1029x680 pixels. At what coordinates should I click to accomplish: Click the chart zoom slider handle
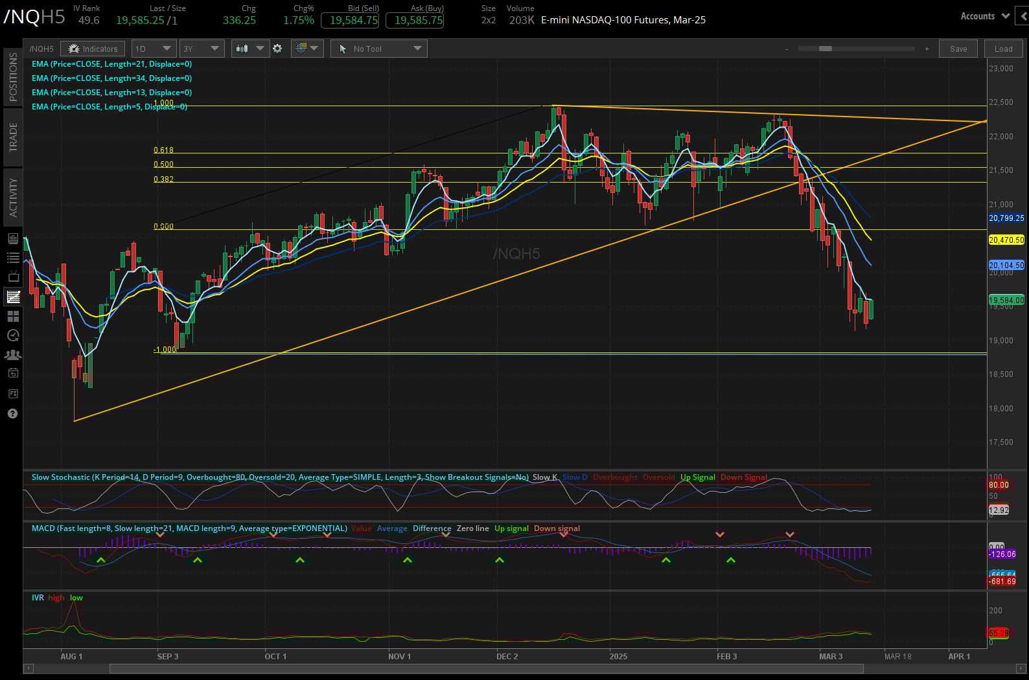(825, 49)
